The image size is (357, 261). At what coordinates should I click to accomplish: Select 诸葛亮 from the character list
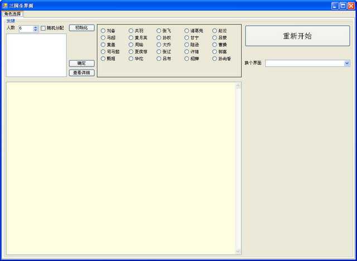pyautogui.click(x=187, y=31)
